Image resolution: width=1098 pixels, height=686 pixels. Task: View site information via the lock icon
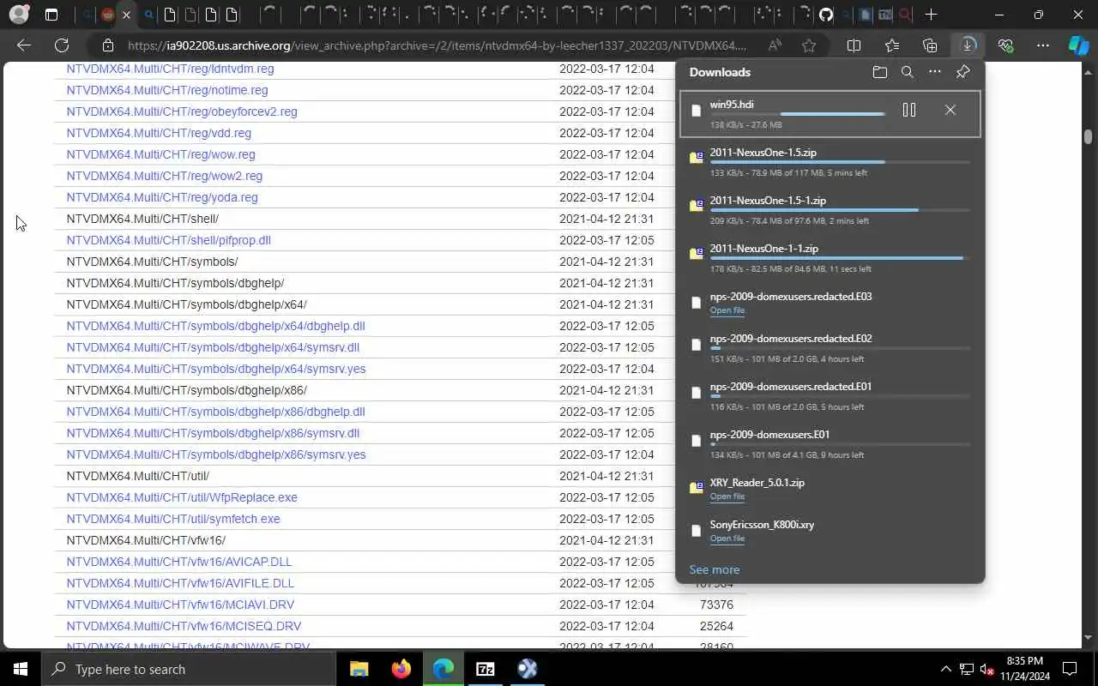108,45
